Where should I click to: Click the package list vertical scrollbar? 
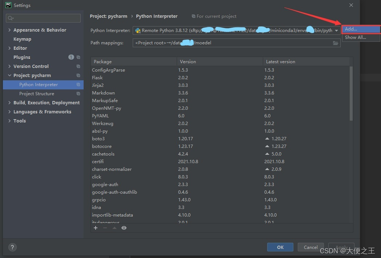point(351,93)
